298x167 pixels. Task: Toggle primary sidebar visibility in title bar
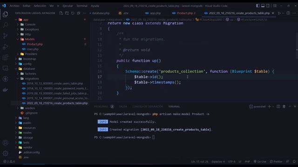pos(257,6)
